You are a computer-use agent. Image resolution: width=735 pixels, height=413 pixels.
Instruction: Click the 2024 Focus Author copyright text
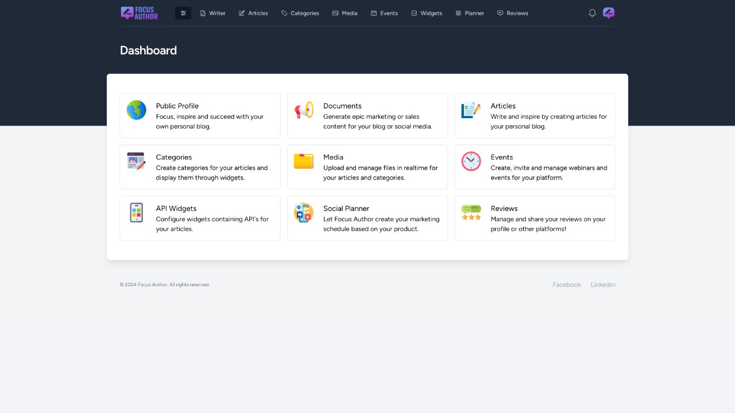click(165, 285)
